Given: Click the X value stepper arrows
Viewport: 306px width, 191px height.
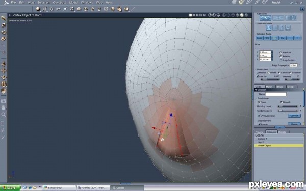Looking at the screenshot, I should coord(272,52).
